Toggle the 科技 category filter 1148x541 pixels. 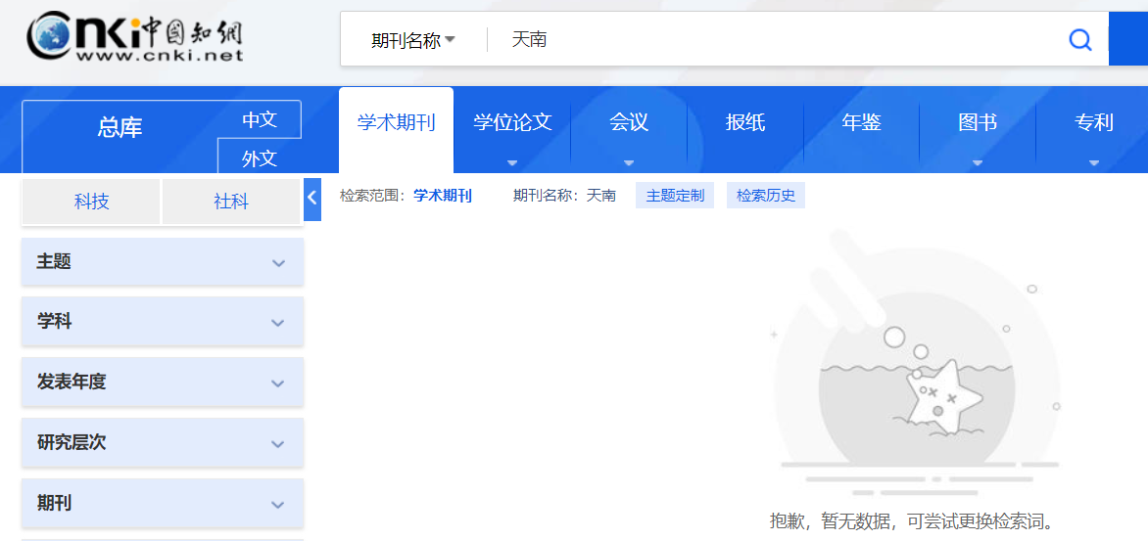[x=91, y=202]
